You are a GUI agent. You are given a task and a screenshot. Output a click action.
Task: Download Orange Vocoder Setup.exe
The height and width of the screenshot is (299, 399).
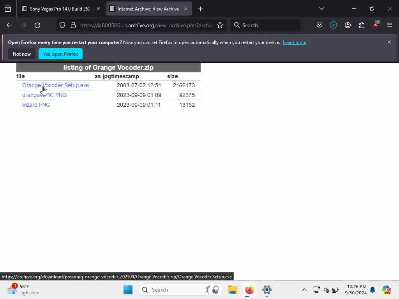point(55,85)
